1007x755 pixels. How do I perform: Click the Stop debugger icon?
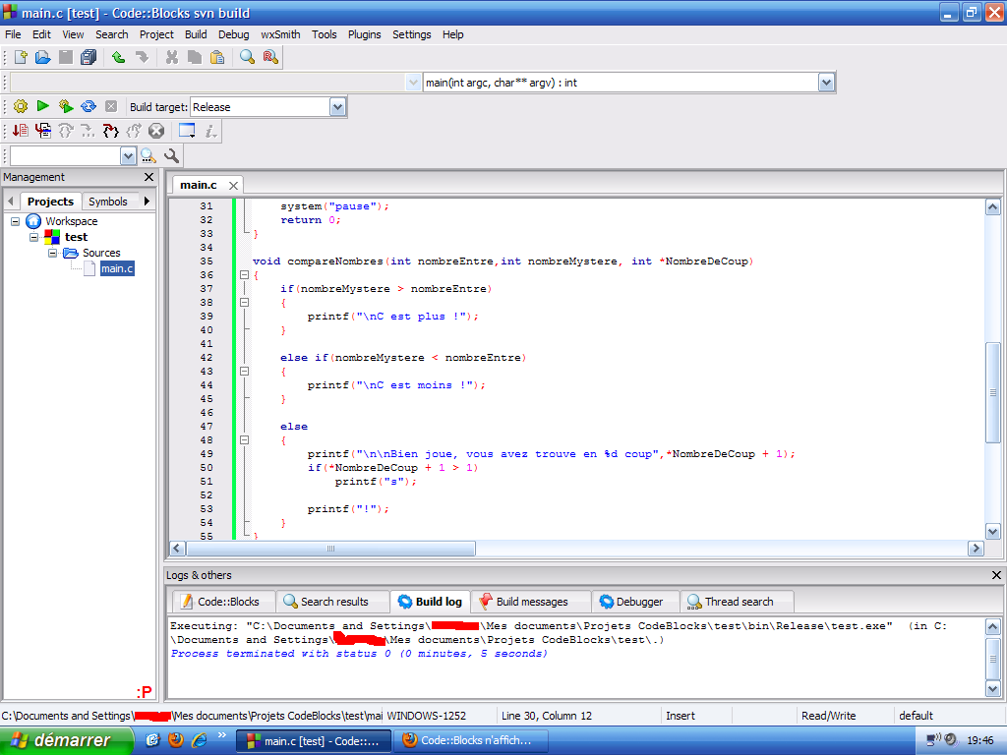click(155, 130)
